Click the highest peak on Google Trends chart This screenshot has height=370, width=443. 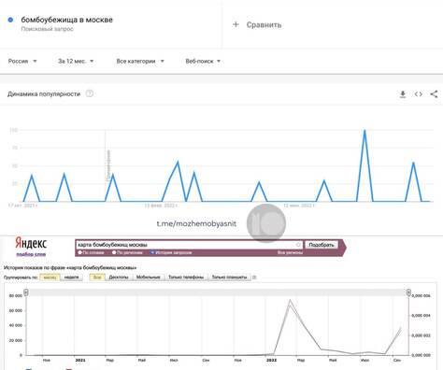(x=364, y=130)
